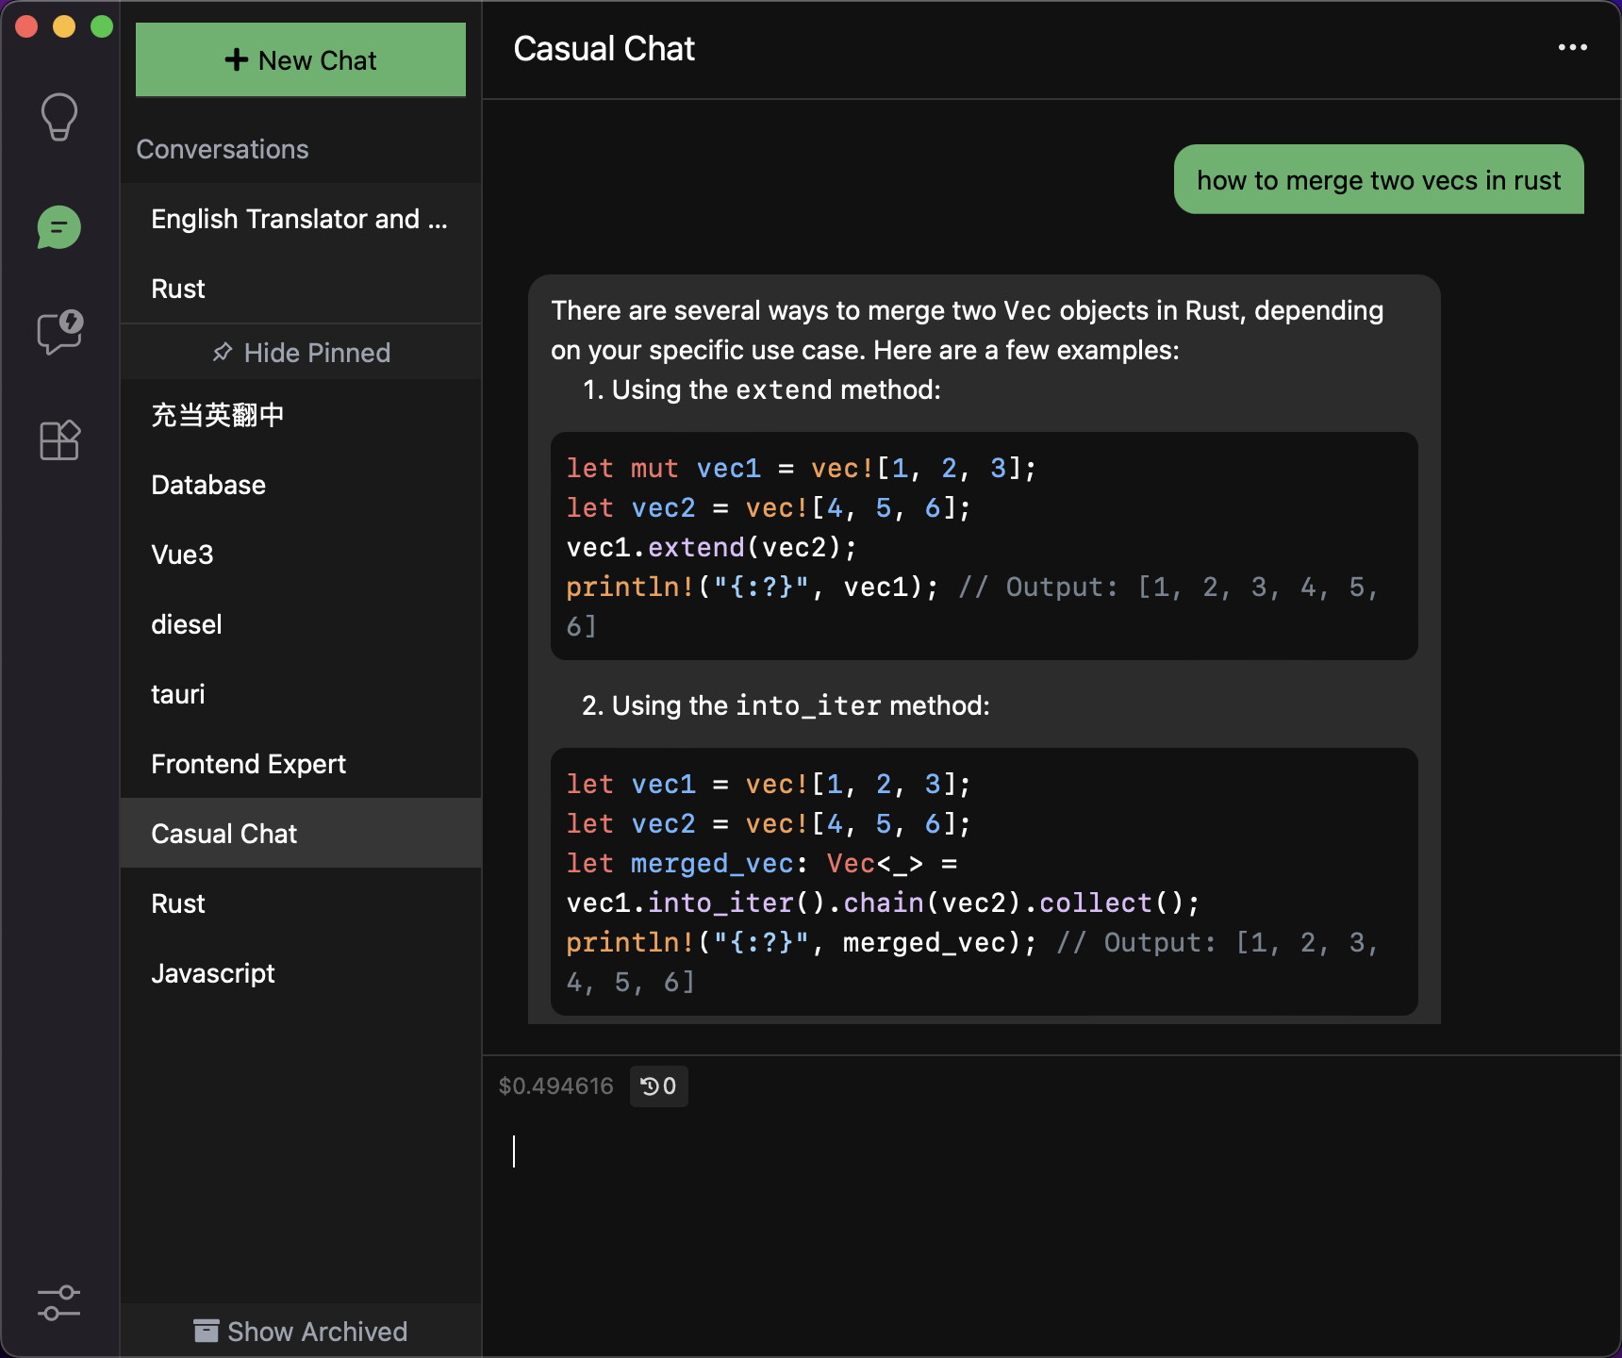Click the user message about merging vecs
This screenshot has height=1358, width=1622.
click(x=1378, y=180)
